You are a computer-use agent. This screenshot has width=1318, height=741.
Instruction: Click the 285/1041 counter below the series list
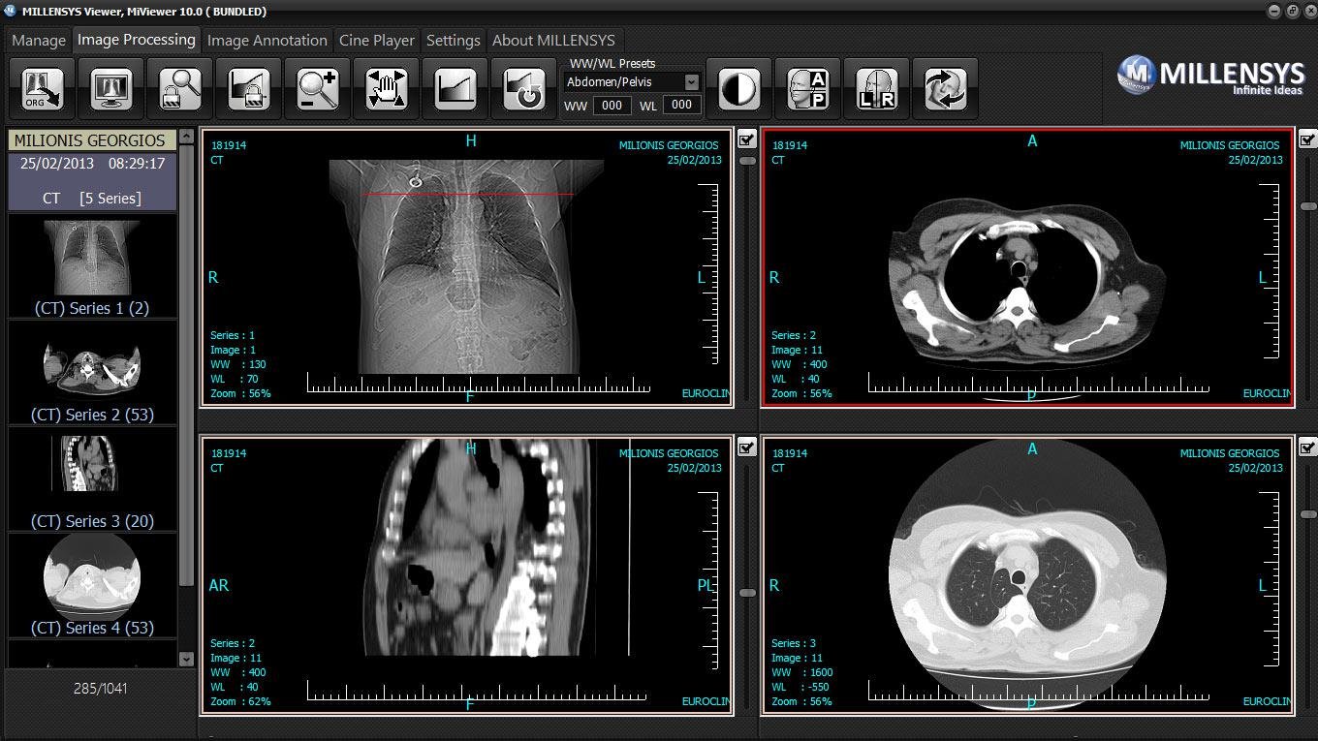[100, 689]
